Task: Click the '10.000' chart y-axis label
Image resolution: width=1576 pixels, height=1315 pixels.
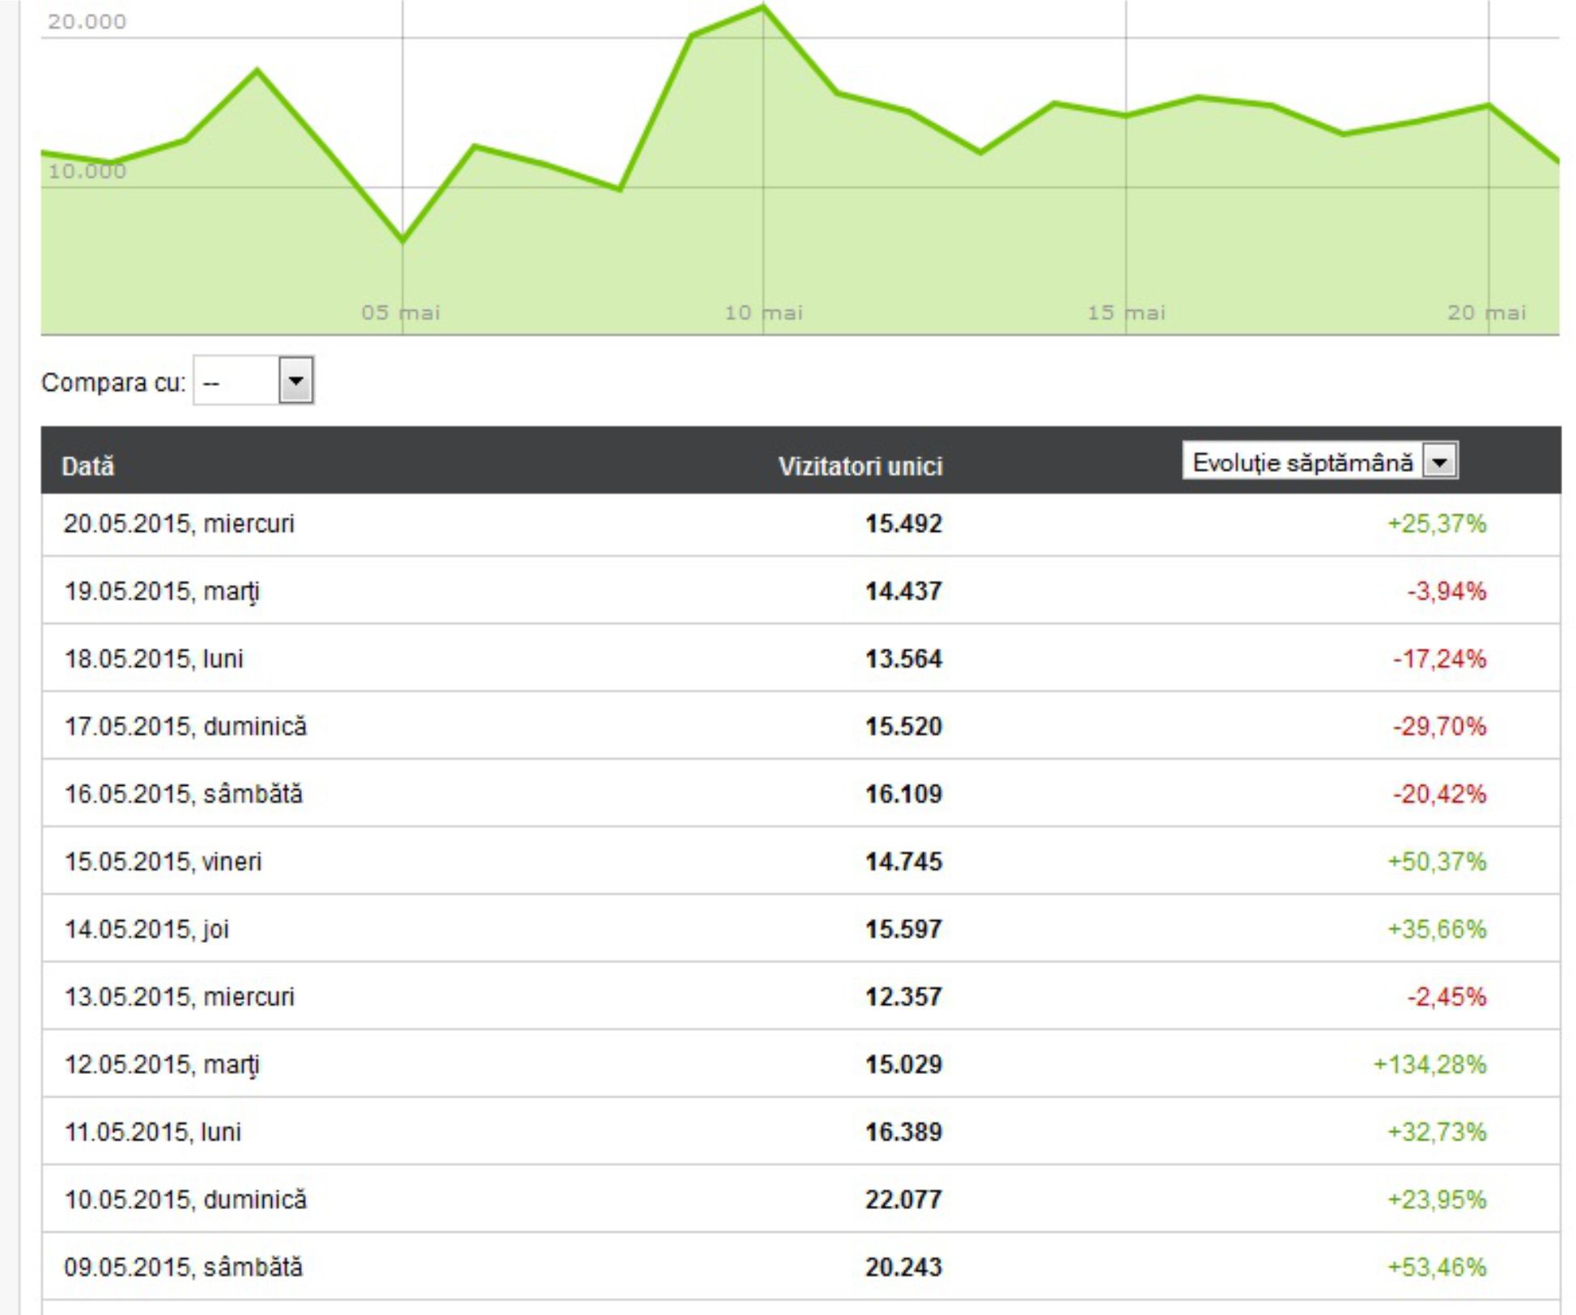Action: coord(87,171)
